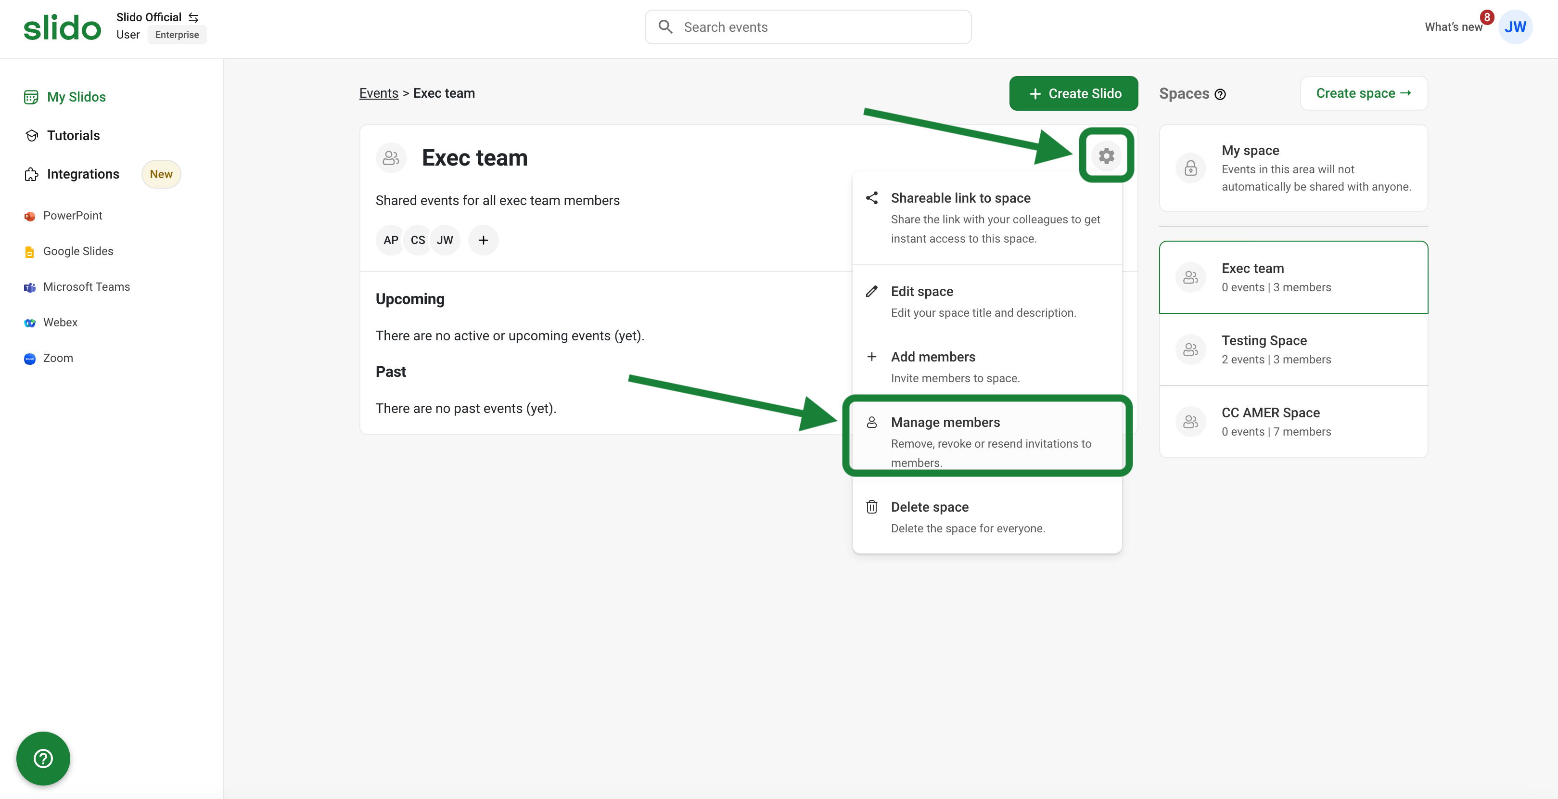This screenshot has width=1558, height=799.
Task: Click the PowerPoint integration icon
Action: pos(30,216)
